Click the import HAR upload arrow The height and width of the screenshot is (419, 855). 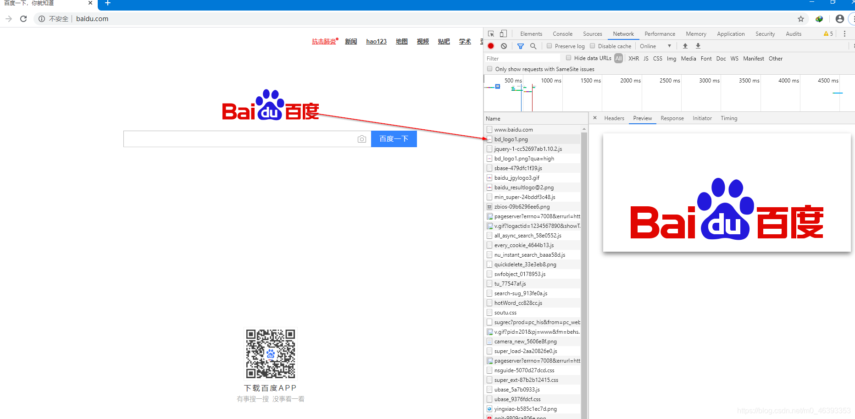(x=685, y=46)
